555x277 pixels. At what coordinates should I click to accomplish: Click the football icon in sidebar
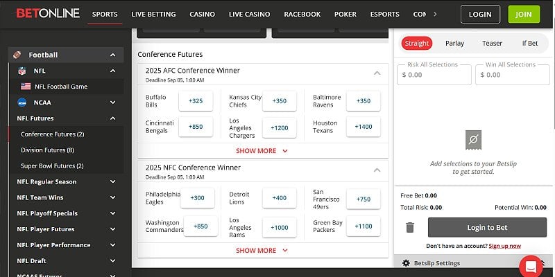(16, 55)
